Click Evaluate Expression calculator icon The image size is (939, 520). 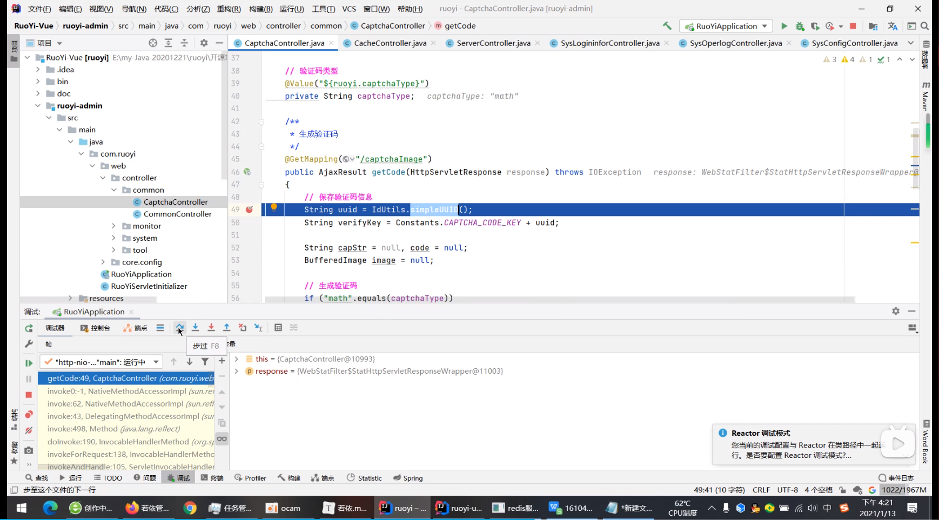pos(278,327)
